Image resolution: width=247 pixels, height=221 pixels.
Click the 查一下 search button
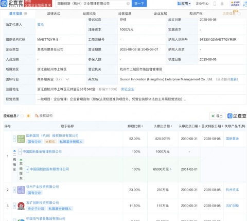pyautogui.click(x=139, y=4)
